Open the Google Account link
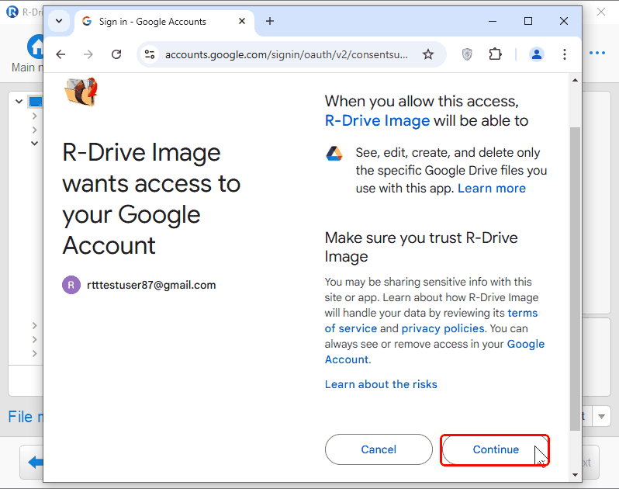Viewport: 619px width, 489px height. (x=434, y=352)
